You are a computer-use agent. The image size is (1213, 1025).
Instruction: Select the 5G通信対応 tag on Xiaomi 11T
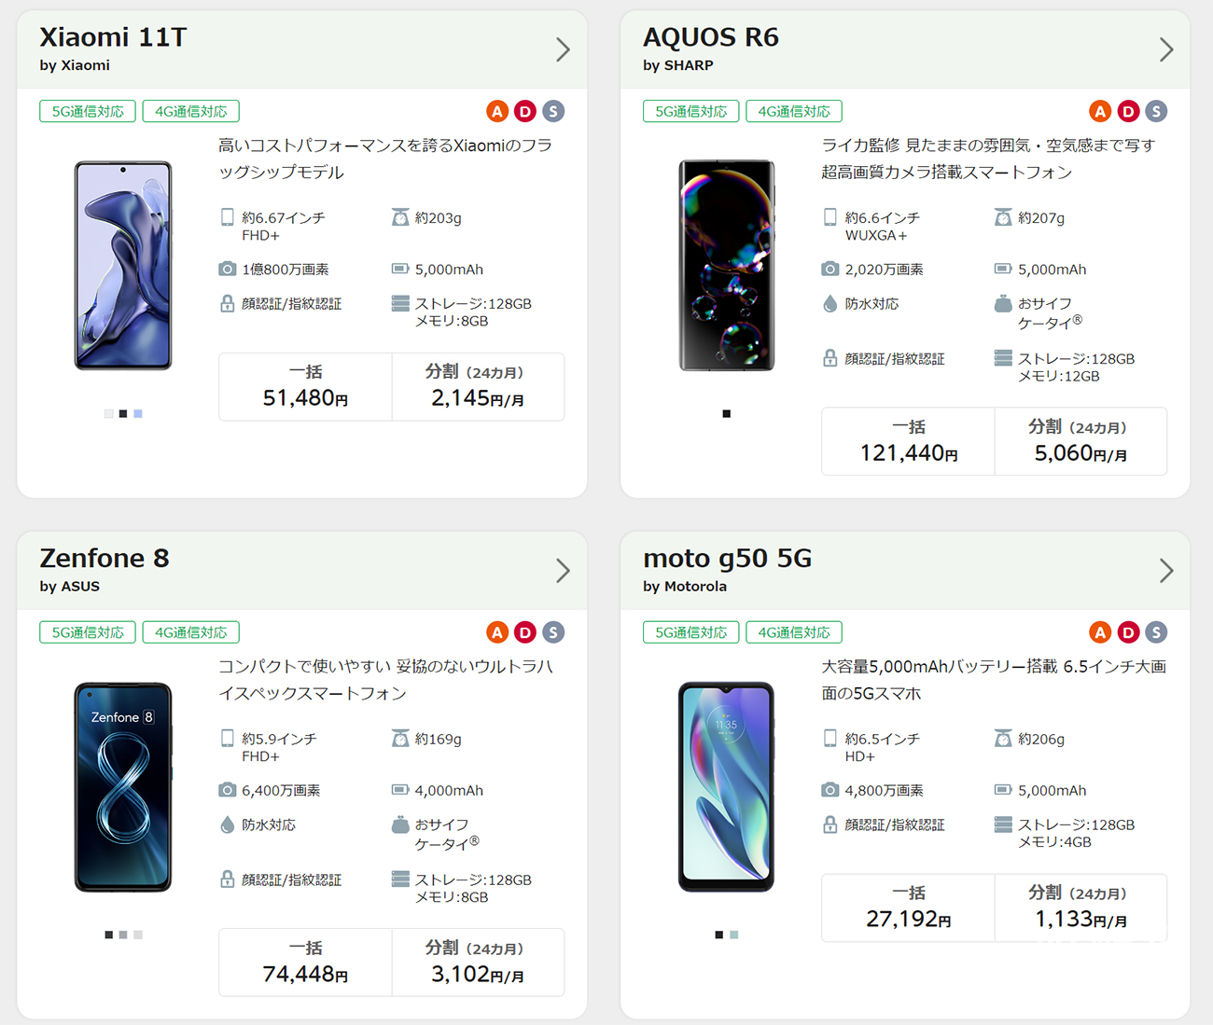[88, 112]
